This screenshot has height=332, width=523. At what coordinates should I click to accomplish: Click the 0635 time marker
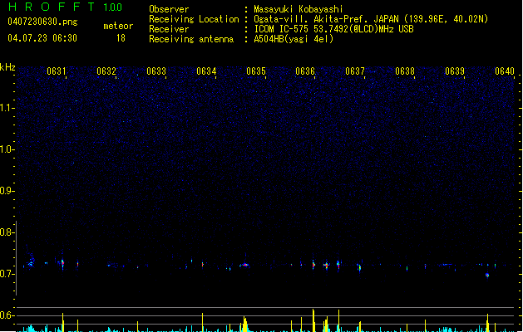[256, 71]
